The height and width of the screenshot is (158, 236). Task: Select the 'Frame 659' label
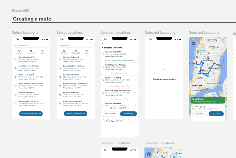tap(21, 11)
